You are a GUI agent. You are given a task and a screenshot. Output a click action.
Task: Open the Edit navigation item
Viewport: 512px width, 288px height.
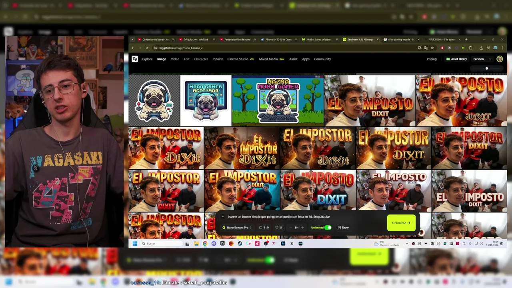point(186,59)
